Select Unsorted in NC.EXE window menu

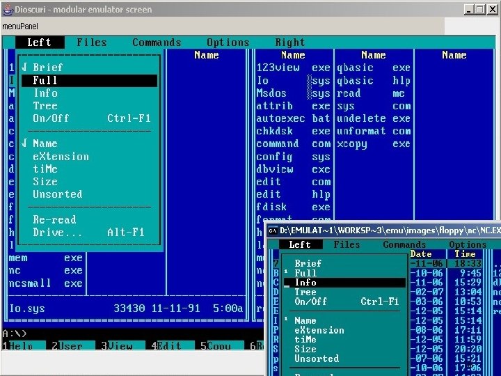click(345, 359)
